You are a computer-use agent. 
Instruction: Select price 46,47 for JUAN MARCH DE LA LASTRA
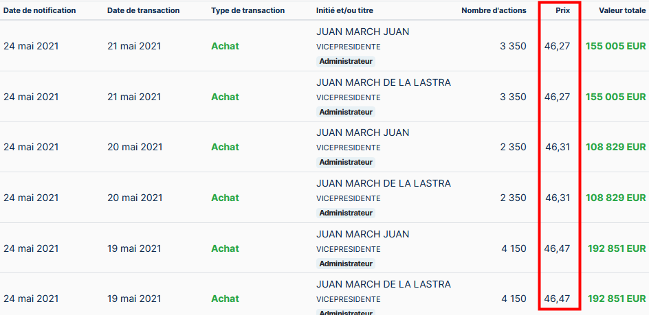pos(557,299)
